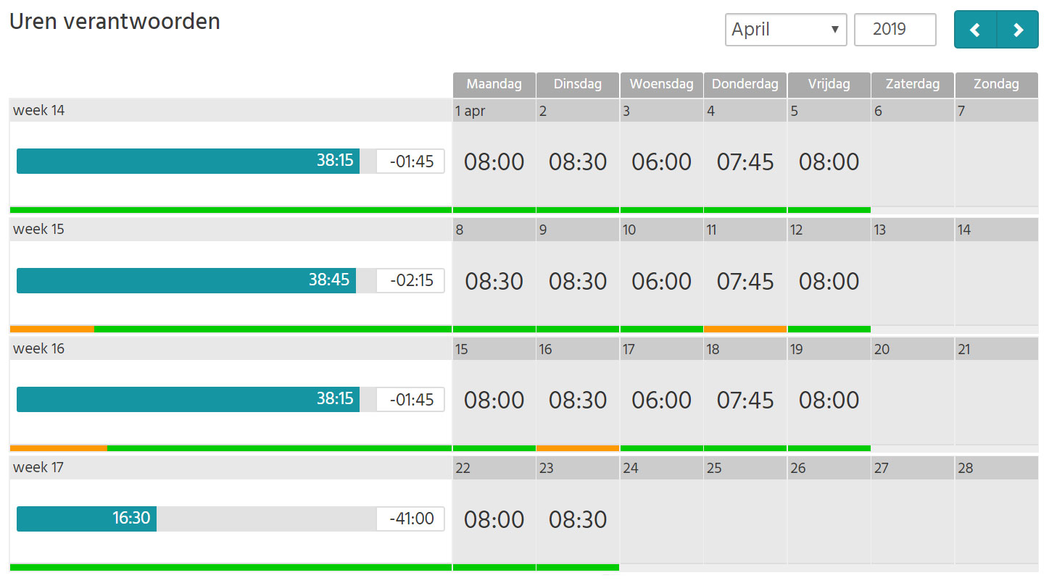This screenshot has width=1049, height=583.
Task: Click the Maandag column header
Action: (494, 85)
